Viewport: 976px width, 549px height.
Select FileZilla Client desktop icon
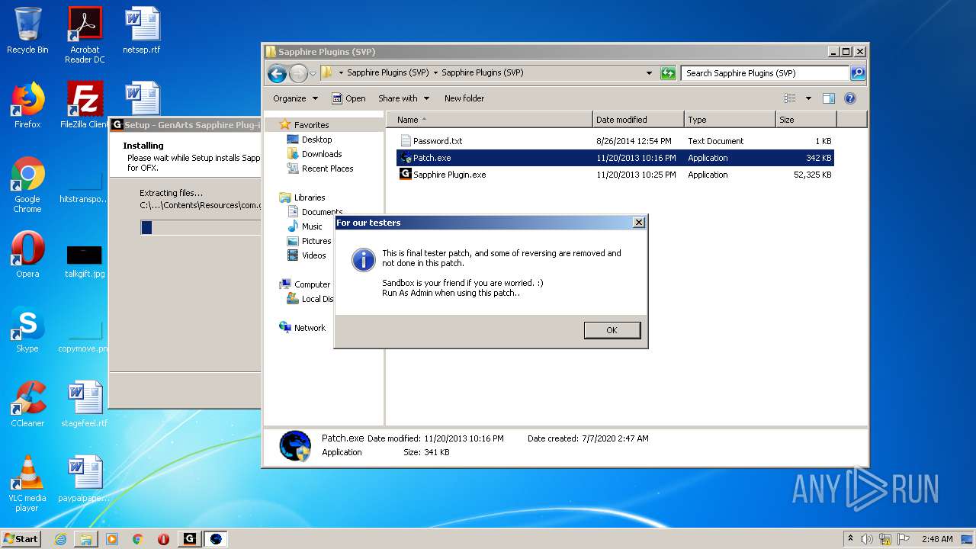85,105
